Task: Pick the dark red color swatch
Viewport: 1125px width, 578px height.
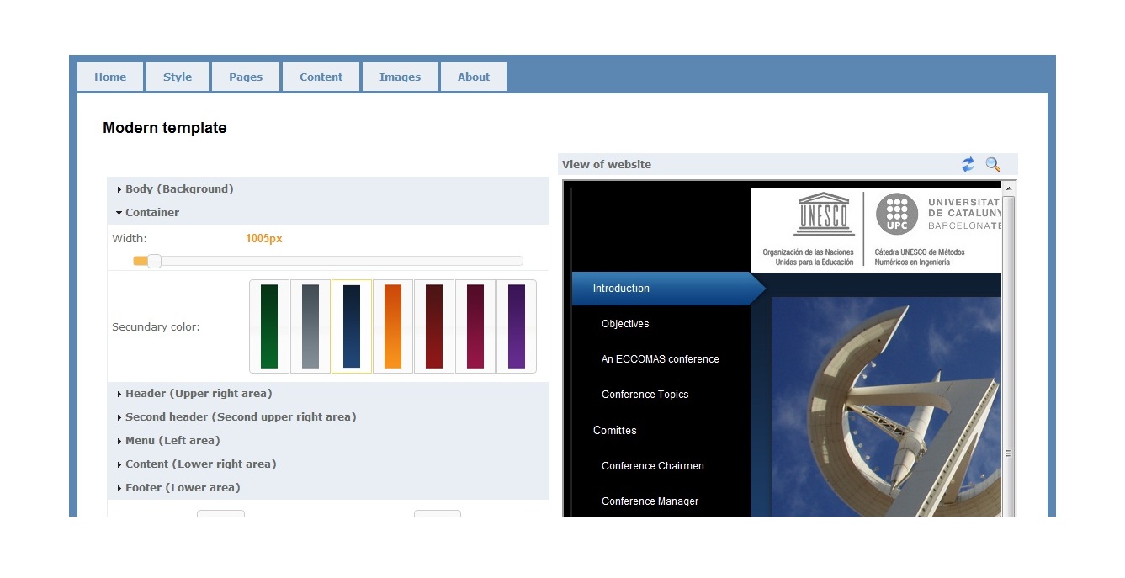Action: tap(434, 326)
